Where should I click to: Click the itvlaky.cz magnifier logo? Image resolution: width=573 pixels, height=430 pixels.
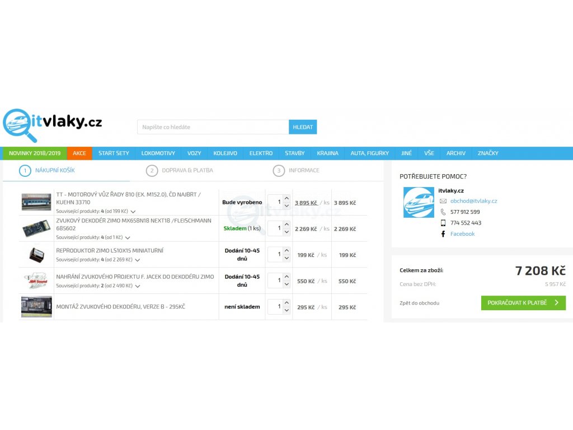(x=53, y=125)
